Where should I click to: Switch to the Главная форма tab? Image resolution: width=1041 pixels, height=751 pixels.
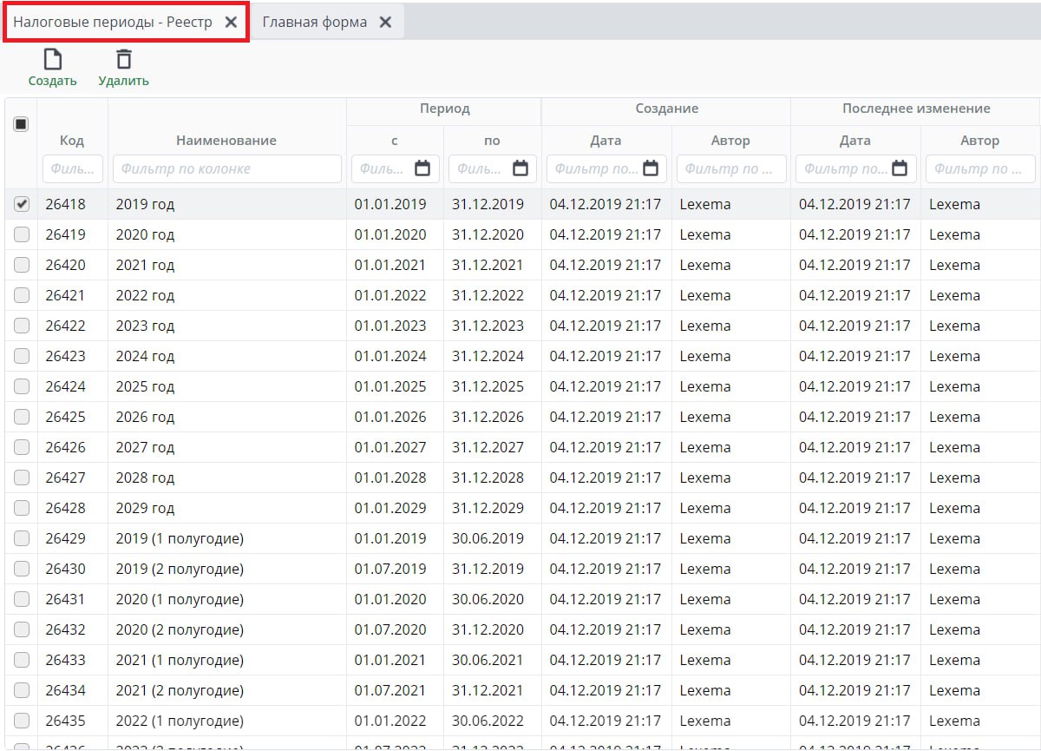click(x=315, y=23)
